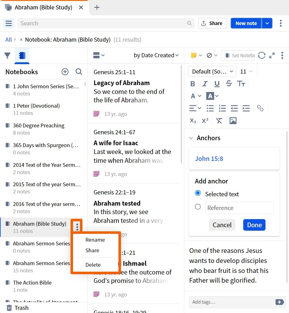Open Abraham (Bible Study) notebook options menu
Image resolution: width=289 pixels, height=313 pixels.
point(77,227)
